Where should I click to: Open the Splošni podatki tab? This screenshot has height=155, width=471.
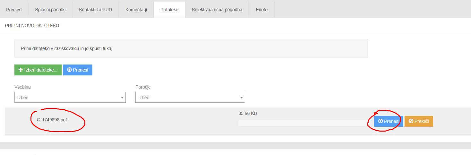[50, 10]
